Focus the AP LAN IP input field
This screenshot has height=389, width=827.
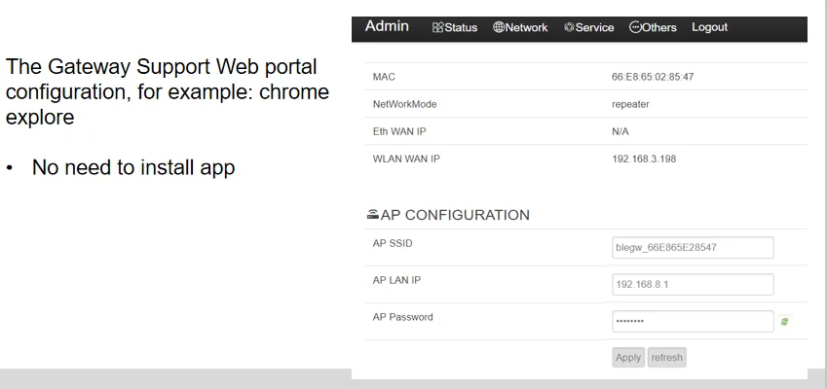(693, 284)
